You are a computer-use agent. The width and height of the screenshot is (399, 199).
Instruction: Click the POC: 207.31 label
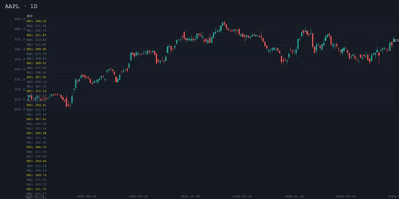pyautogui.click(x=36, y=77)
